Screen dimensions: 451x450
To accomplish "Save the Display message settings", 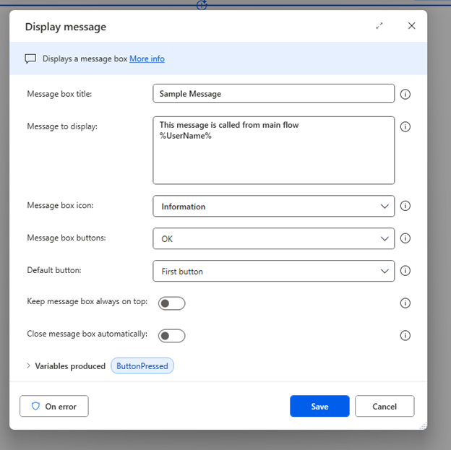I will pyautogui.click(x=319, y=406).
